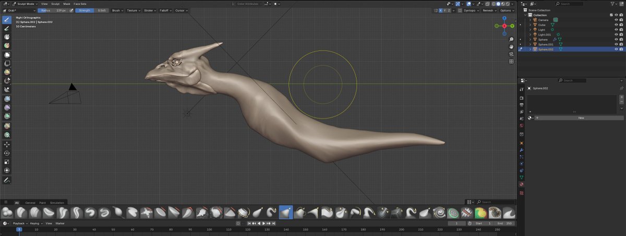This screenshot has width=626, height=236.
Task: Hide Sphere.002 with its eye icon
Action: [x=616, y=49]
